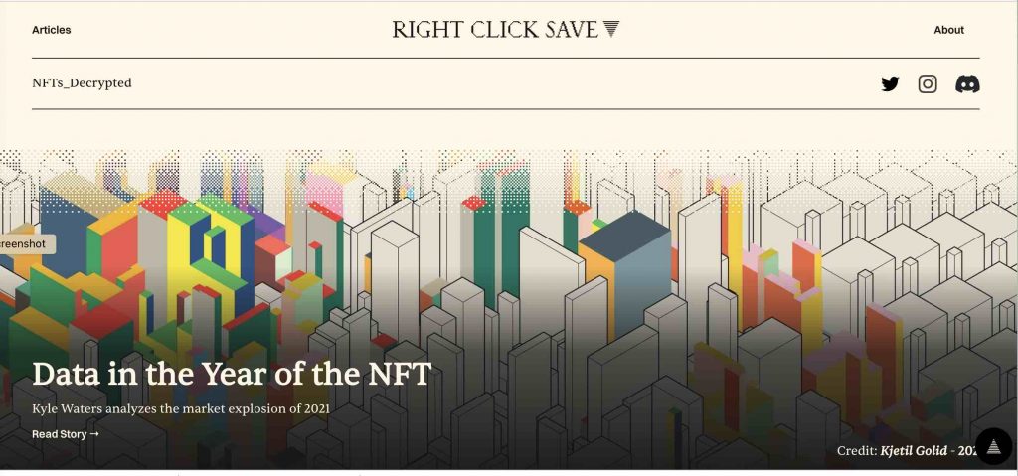Open the About menu item
This screenshot has width=1018, height=476.
coord(948,30)
